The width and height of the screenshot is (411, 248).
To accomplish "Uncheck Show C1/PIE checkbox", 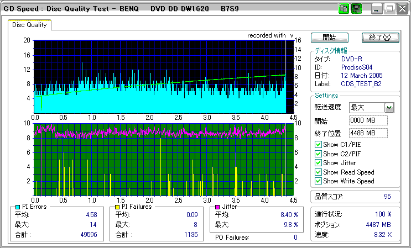I will click(x=318, y=145).
